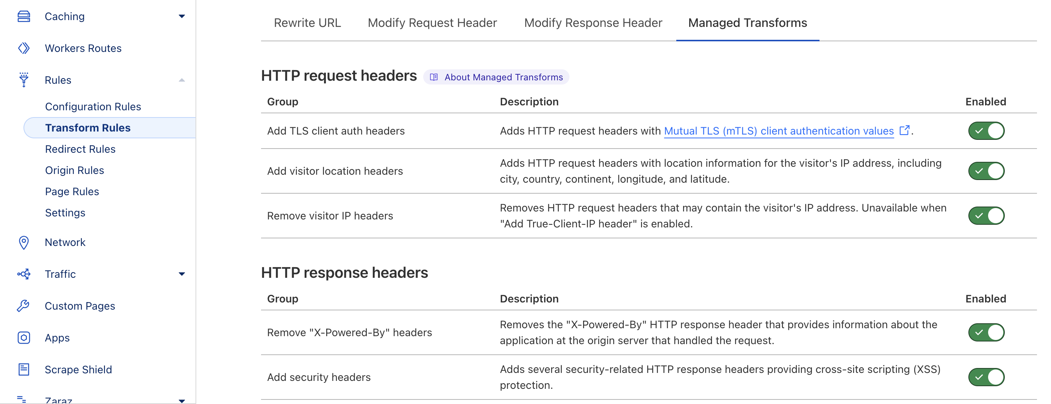
Task: Toggle Remove visitor IP headers switch
Action: [986, 216]
